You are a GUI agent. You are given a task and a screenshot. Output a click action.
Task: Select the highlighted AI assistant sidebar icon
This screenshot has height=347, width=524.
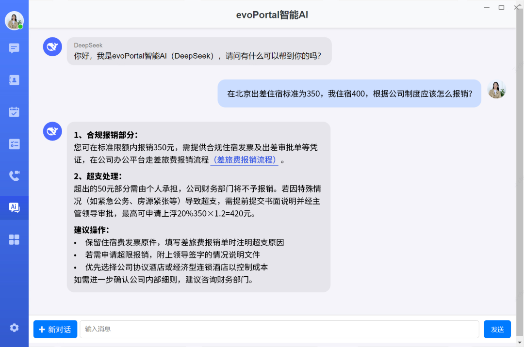tap(14, 208)
